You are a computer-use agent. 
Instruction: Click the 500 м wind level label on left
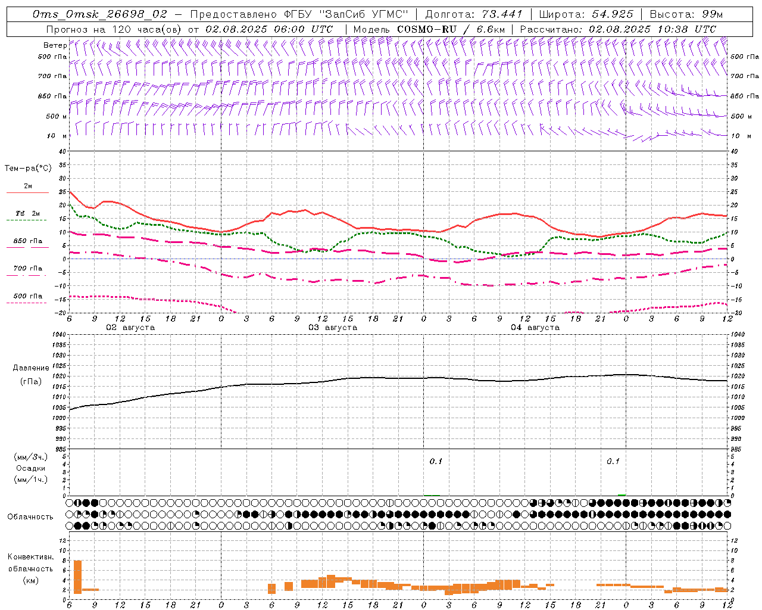[x=57, y=116]
